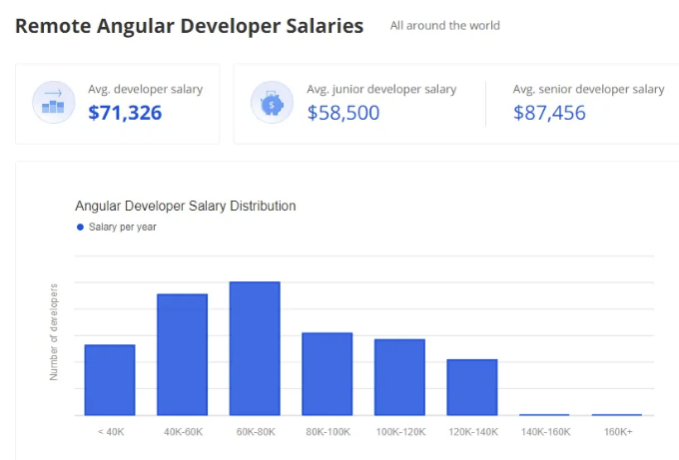Click the piggy bank icon

point(272,103)
